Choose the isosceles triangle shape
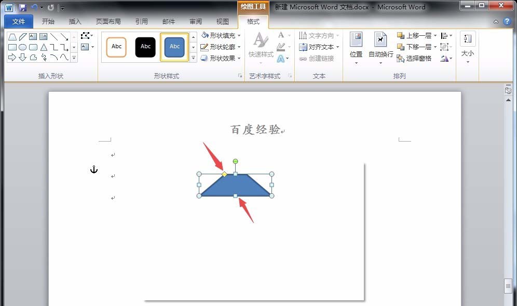This screenshot has height=306, width=517. click(44, 47)
